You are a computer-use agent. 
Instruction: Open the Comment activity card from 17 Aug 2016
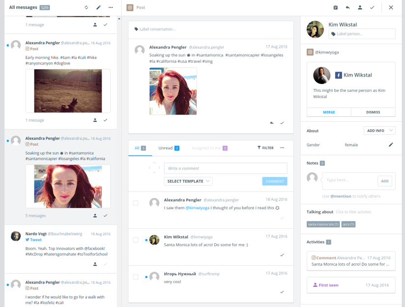[x=351, y=261]
